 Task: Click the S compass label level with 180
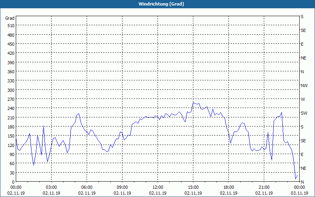coord(302,127)
